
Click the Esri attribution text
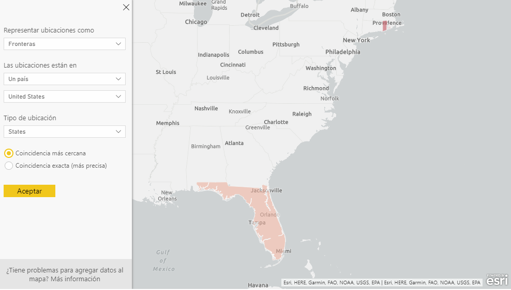[382, 283]
